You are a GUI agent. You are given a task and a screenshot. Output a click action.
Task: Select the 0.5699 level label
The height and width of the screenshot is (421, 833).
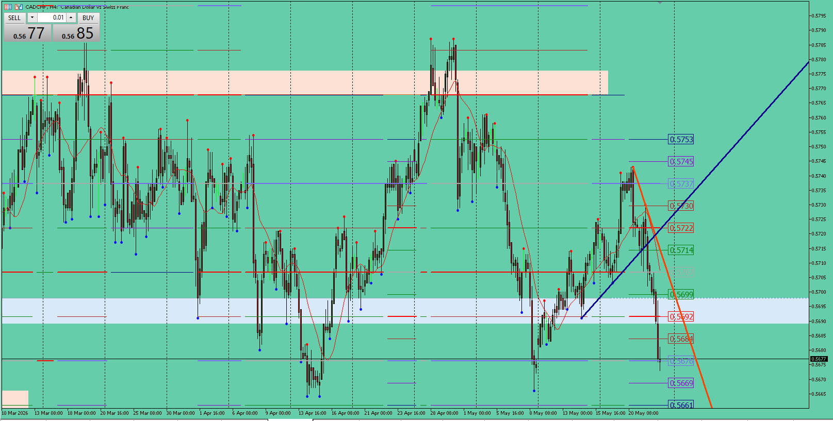681,295
